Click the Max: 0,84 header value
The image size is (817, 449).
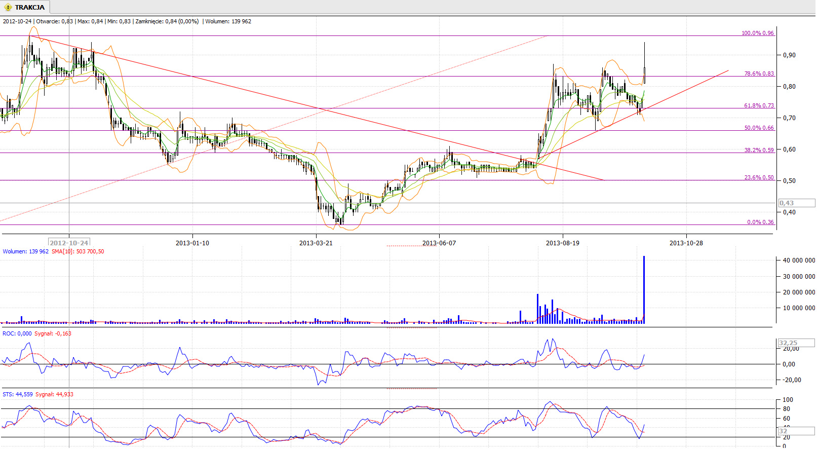[90, 21]
